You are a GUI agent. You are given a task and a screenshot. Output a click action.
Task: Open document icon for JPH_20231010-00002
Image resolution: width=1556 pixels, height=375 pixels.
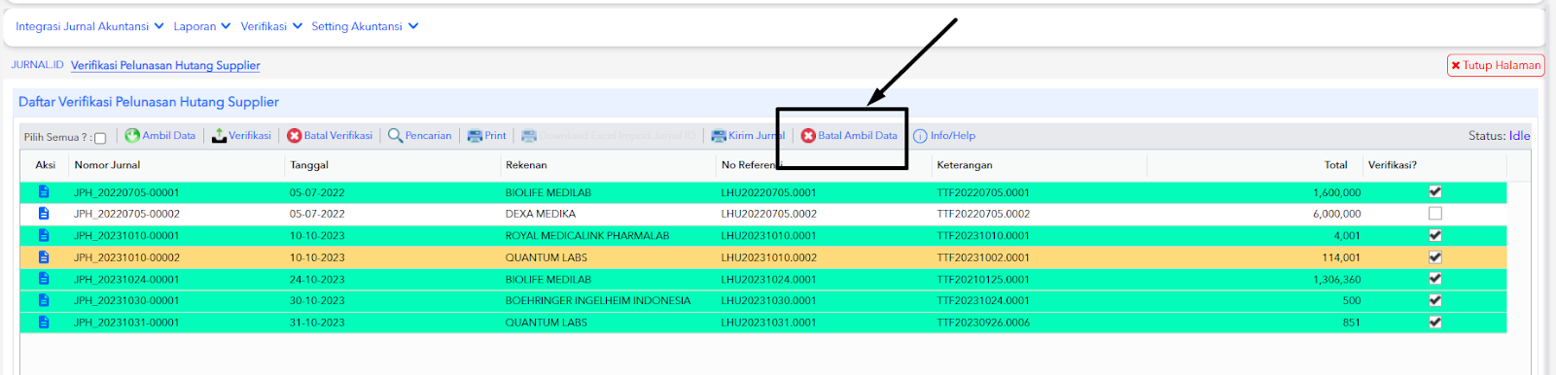tap(44, 257)
